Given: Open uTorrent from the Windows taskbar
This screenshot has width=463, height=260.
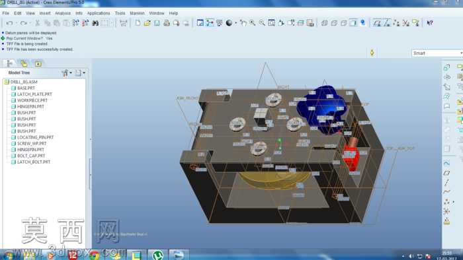Looking at the screenshot, I should pyautogui.click(x=157, y=255).
